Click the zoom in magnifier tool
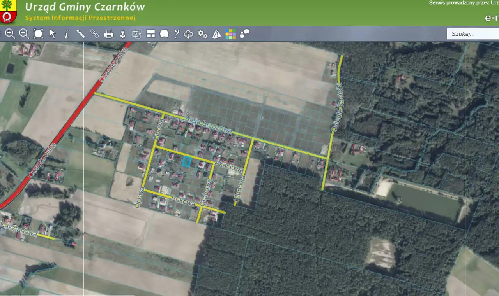 (10, 34)
